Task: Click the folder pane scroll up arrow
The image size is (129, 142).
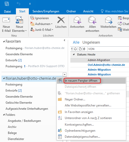Action: (x=64, y=75)
